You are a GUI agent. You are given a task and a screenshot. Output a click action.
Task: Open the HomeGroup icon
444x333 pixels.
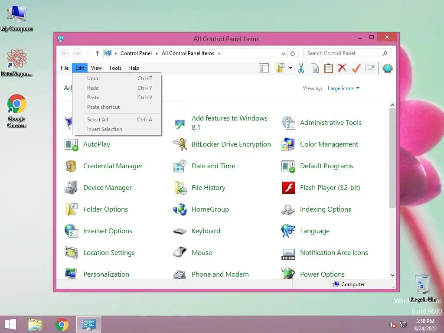point(180,209)
